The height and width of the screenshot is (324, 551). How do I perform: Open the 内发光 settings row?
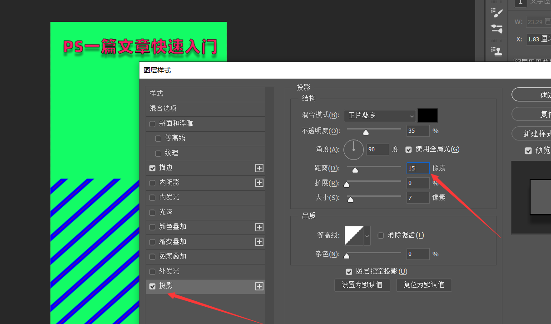point(205,198)
